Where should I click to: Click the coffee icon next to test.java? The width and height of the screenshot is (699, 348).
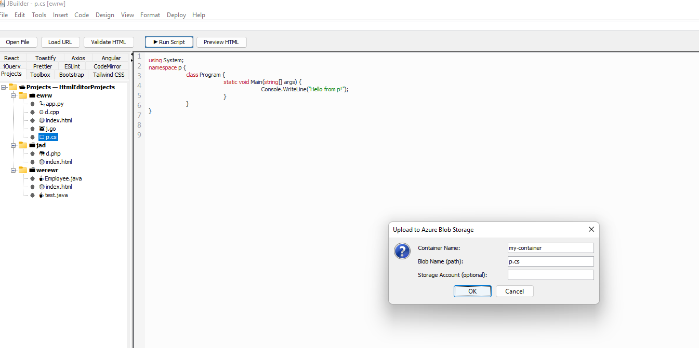(x=42, y=195)
